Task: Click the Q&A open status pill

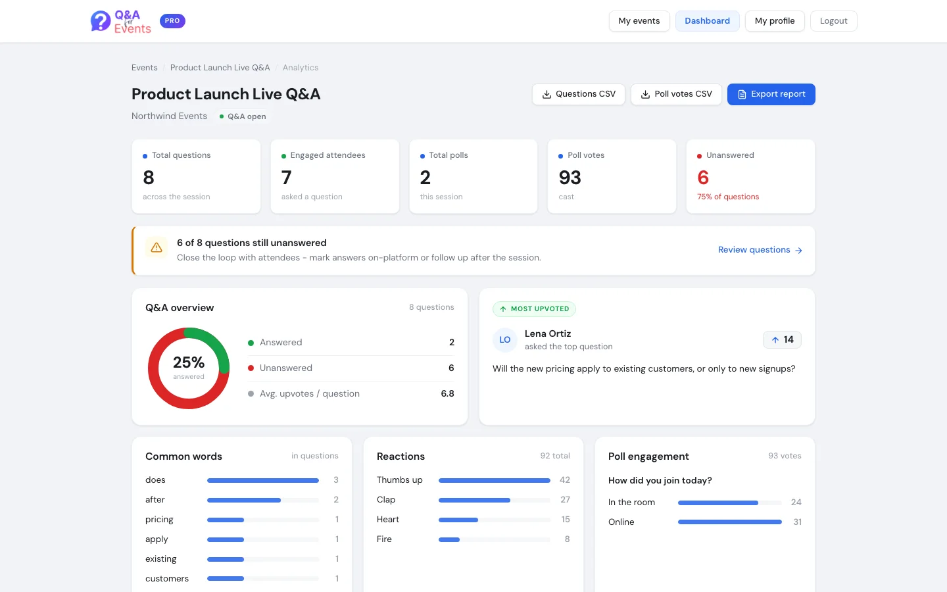Action: 243,116
